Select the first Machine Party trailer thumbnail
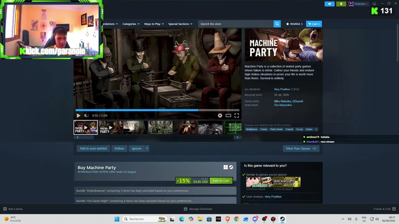 point(85,128)
